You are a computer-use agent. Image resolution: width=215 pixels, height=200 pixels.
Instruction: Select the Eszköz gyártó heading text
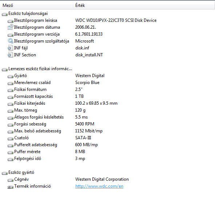(x=21, y=172)
